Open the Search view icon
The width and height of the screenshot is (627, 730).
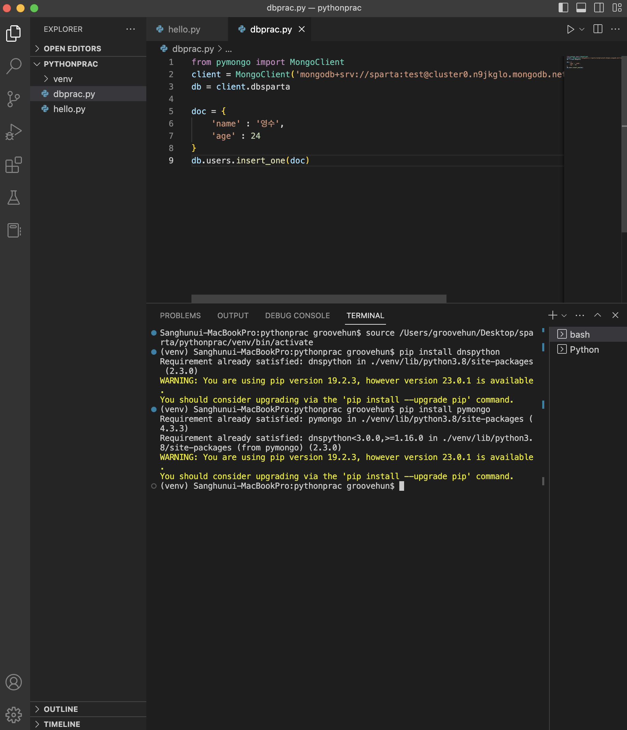14,66
